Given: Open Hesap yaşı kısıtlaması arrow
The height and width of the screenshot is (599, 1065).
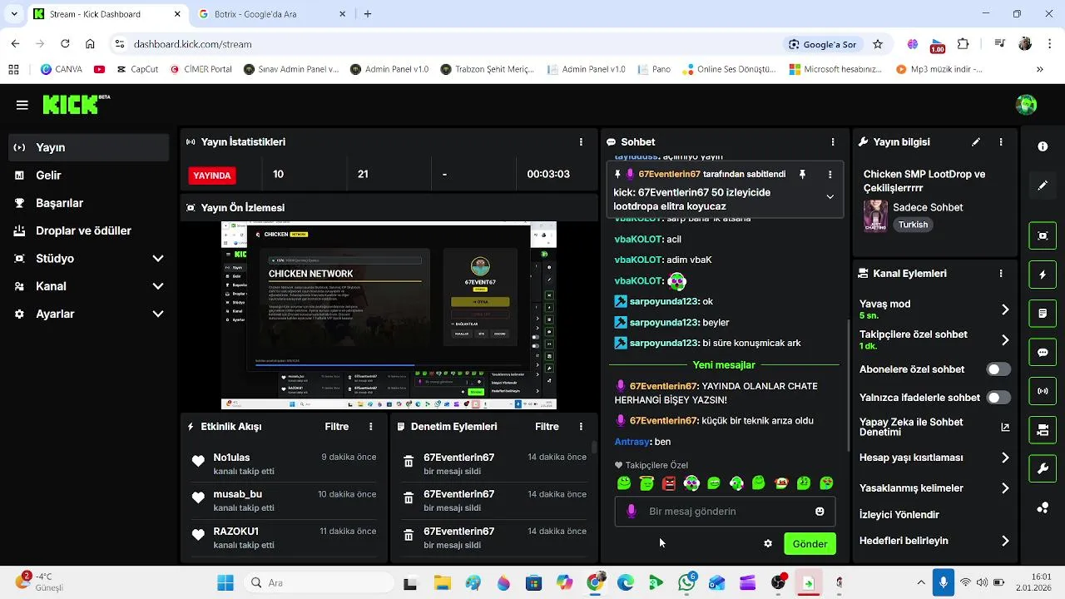Looking at the screenshot, I should click(1005, 458).
